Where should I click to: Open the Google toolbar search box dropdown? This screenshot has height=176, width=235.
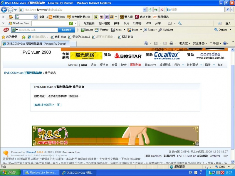coord(35,17)
